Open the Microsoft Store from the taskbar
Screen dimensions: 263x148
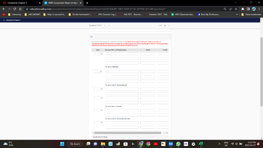tap(125, 144)
